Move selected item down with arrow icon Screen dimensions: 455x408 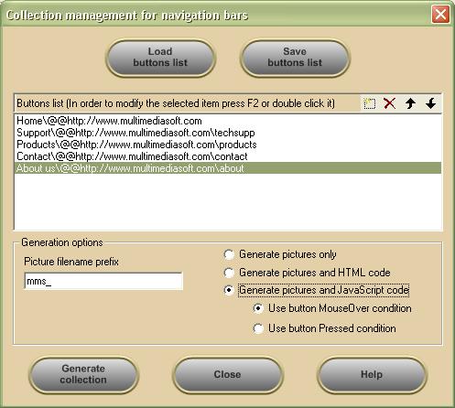tap(430, 103)
